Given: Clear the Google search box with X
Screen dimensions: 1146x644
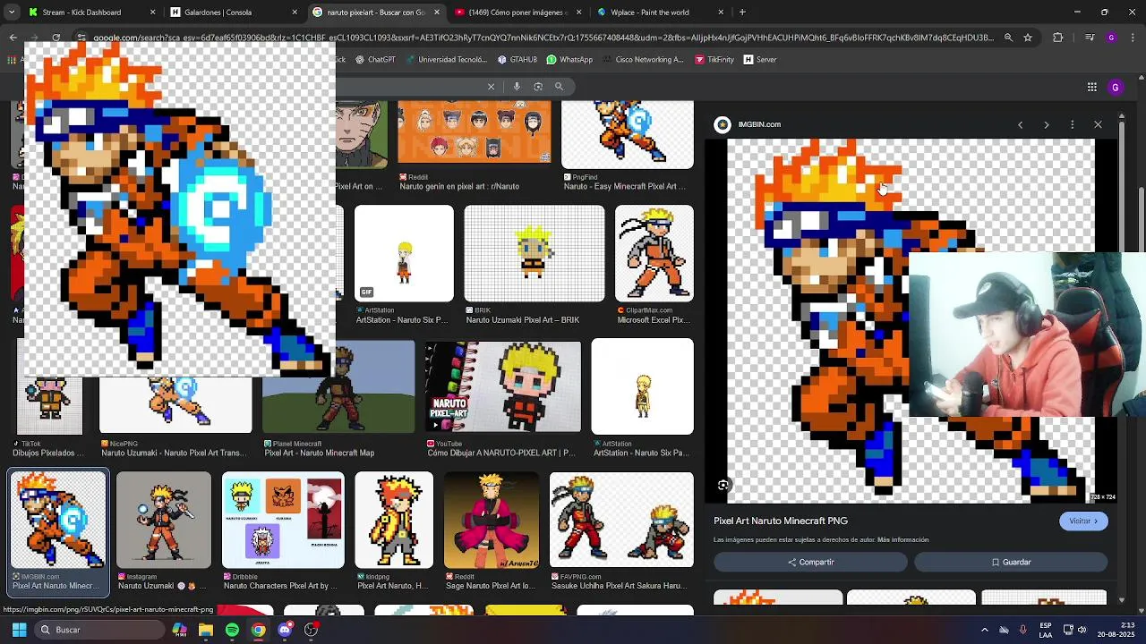Looking at the screenshot, I should coord(491,87).
